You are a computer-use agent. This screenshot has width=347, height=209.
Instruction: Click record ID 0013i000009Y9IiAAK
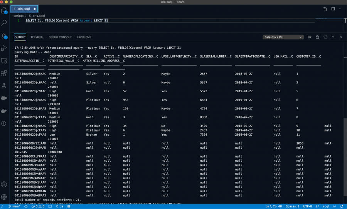30,143
